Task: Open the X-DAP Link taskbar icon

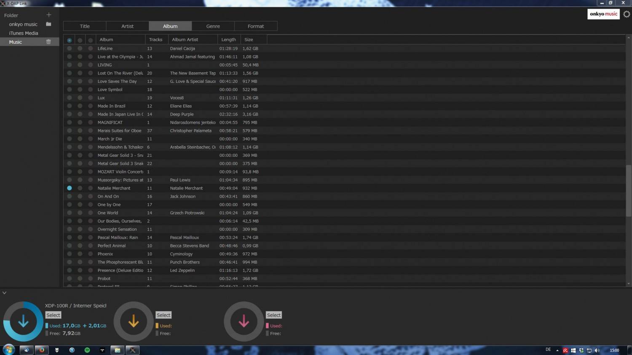Action: [x=133, y=350]
